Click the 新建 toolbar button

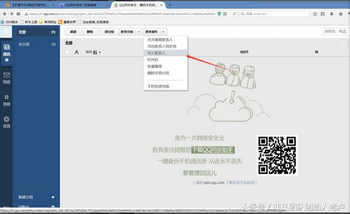(x=73, y=32)
